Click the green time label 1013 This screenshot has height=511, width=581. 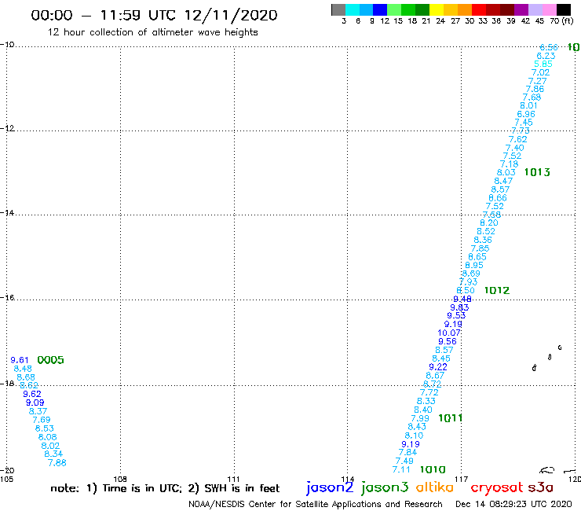(x=537, y=172)
